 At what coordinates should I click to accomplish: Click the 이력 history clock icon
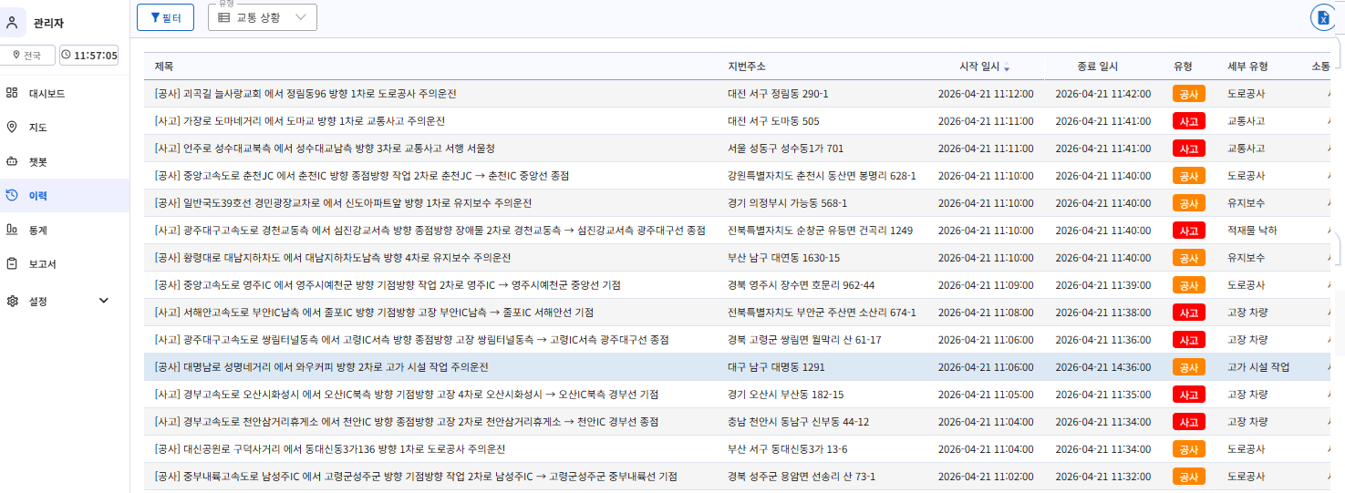12,195
